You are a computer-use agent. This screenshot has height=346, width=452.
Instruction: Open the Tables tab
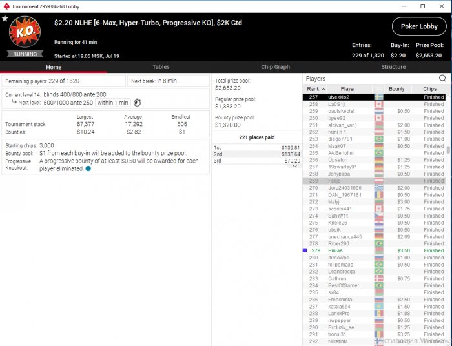coord(161,67)
